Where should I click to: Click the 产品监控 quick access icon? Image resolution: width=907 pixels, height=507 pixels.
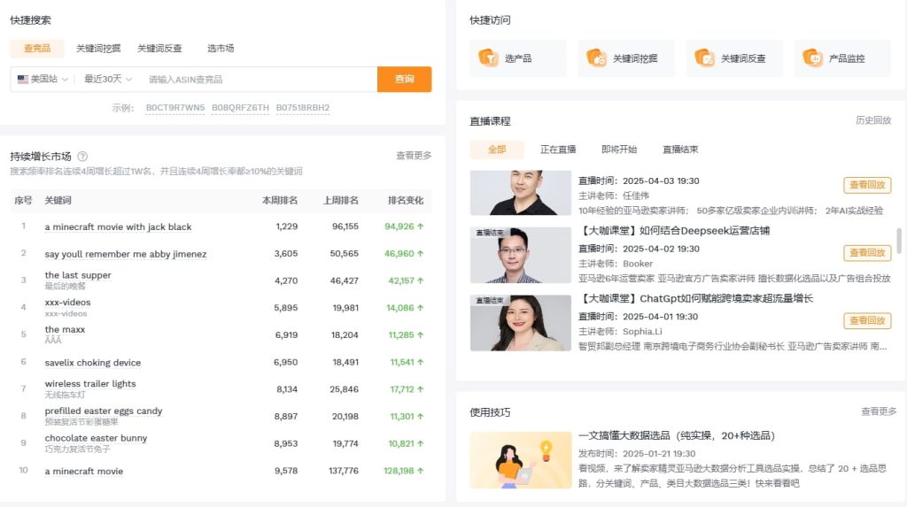click(813, 58)
